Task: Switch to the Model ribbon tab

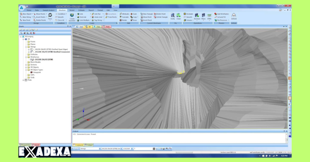Action: 72,10
